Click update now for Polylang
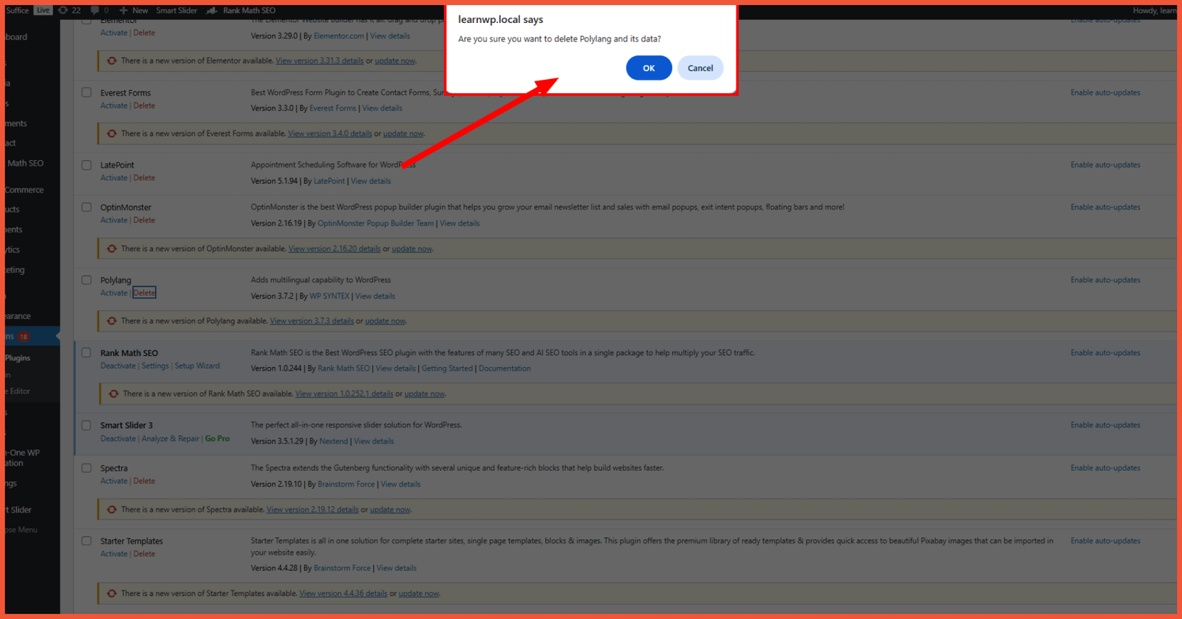Screen dimensions: 1182x619 click(385, 321)
